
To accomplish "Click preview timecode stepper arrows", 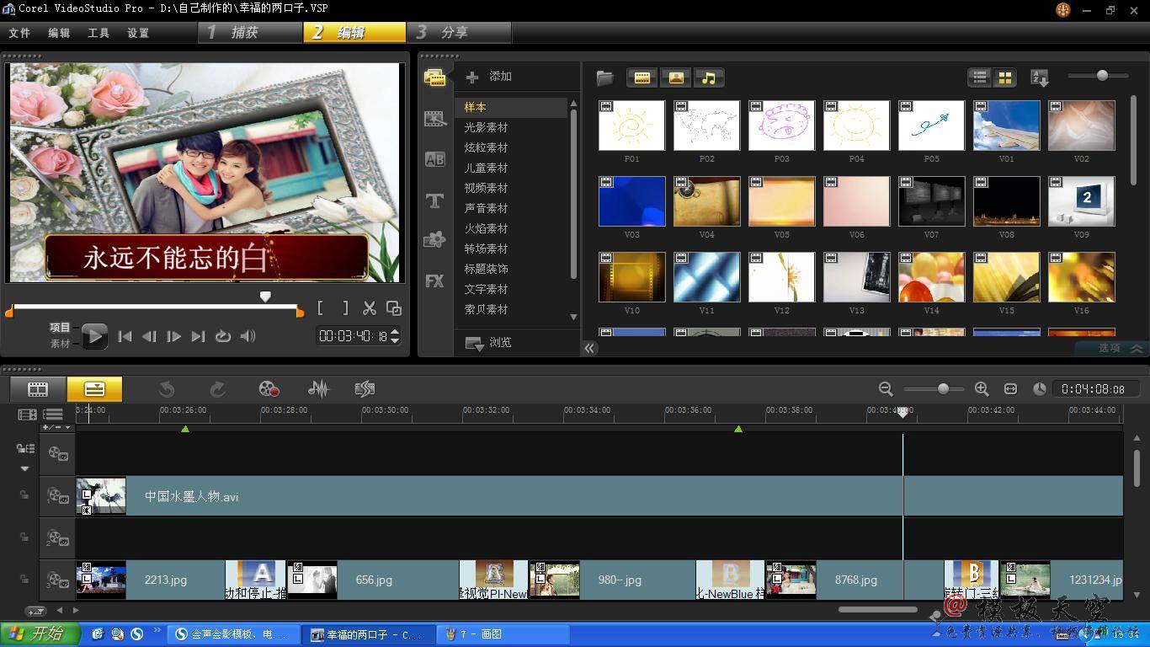I will click(x=395, y=336).
